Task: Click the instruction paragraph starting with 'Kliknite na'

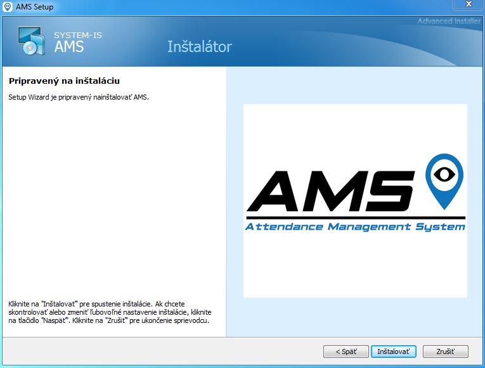Action: pos(110,312)
